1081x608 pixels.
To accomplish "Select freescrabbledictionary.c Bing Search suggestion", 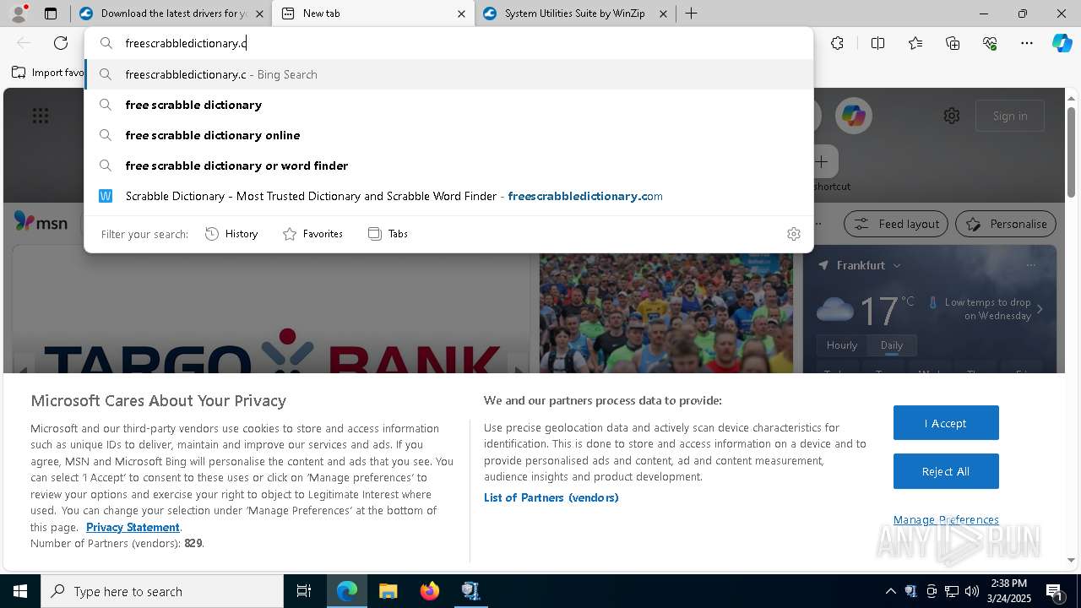I will point(449,74).
